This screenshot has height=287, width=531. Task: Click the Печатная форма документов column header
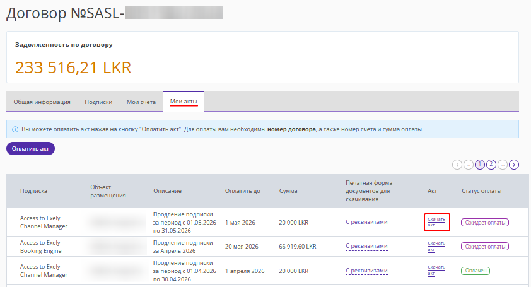click(369, 191)
